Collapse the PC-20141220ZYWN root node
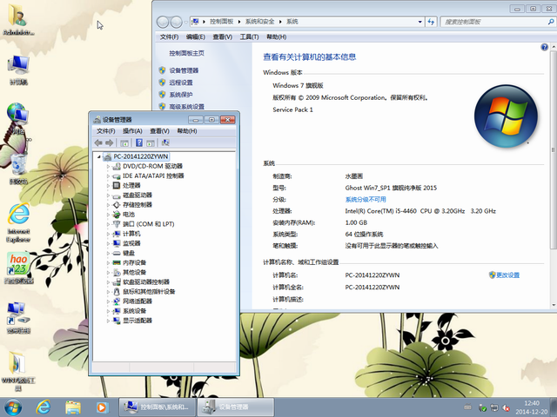557x417 pixels. 99,156
